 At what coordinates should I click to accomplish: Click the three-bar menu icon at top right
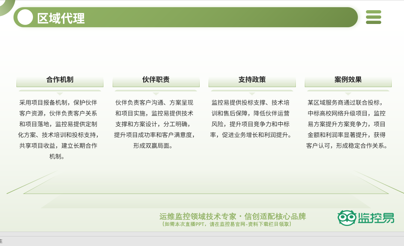pos(373,17)
